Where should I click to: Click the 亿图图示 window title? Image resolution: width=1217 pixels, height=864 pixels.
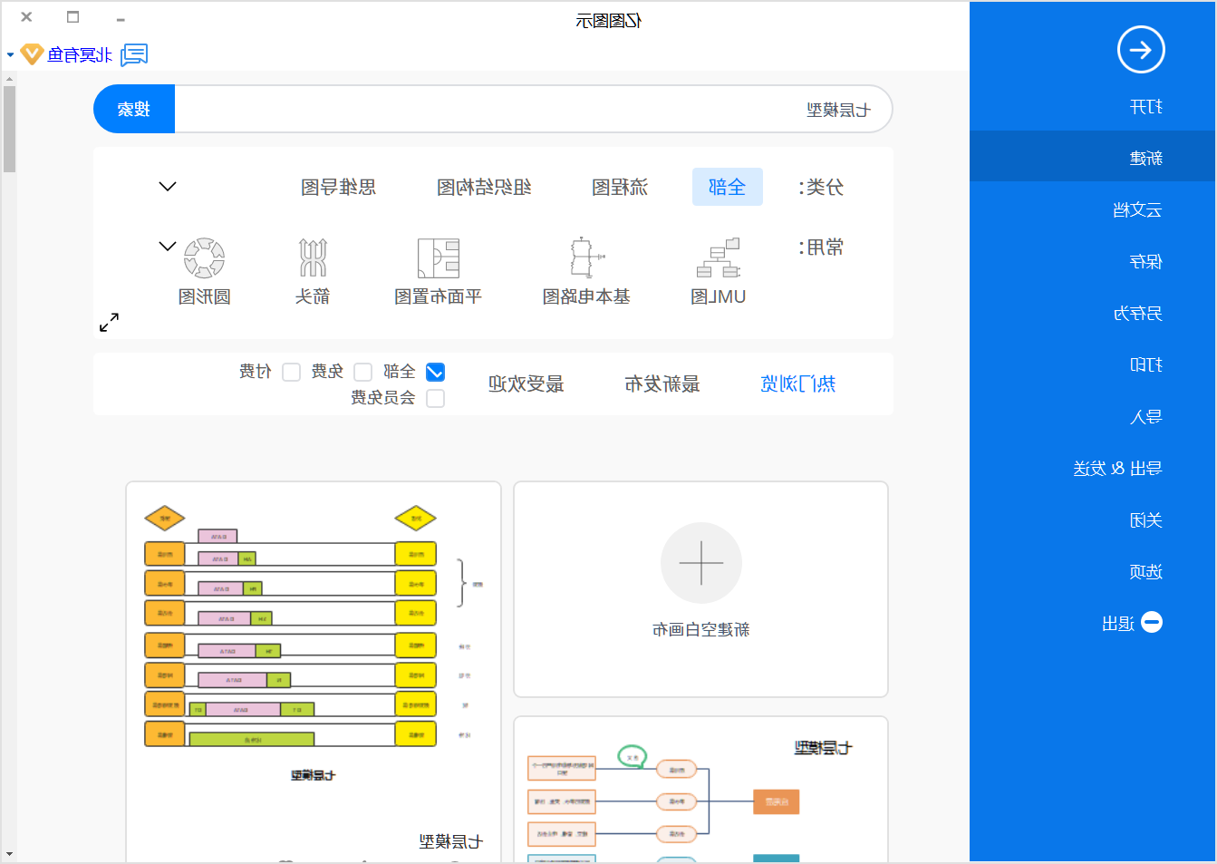[x=608, y=20]
